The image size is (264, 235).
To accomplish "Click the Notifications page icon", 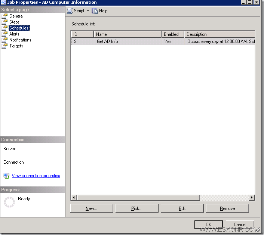I will 4,40.
